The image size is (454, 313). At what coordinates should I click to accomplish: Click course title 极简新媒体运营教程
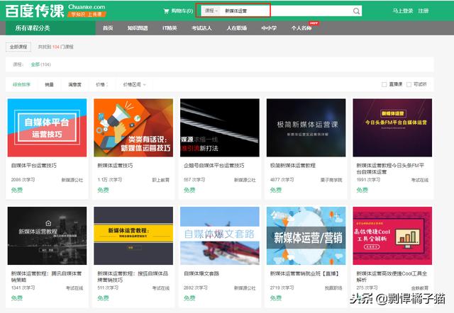point(293,166)
